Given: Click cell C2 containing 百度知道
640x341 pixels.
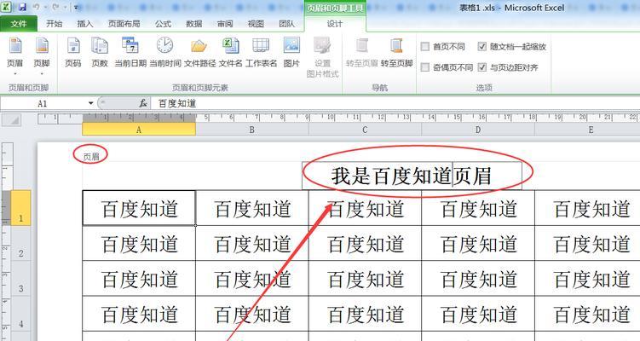Looking at the screenshot, I should 365,244.
